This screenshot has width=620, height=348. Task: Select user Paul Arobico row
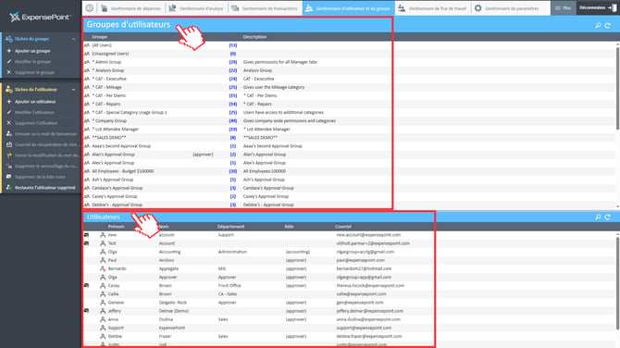pos(349,260)
